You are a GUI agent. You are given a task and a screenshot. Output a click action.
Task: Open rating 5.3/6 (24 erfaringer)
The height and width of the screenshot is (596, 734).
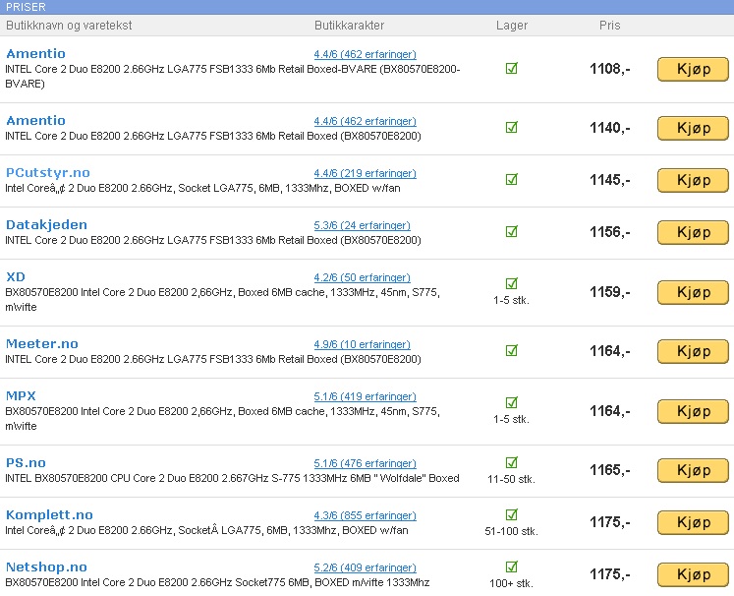coord(362,225)
